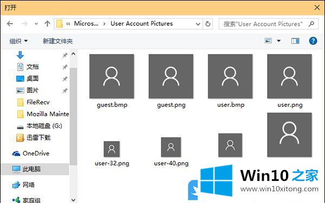The image size is (325, 203).
Task: Click the user.png file name
Action: click(290, 105)
